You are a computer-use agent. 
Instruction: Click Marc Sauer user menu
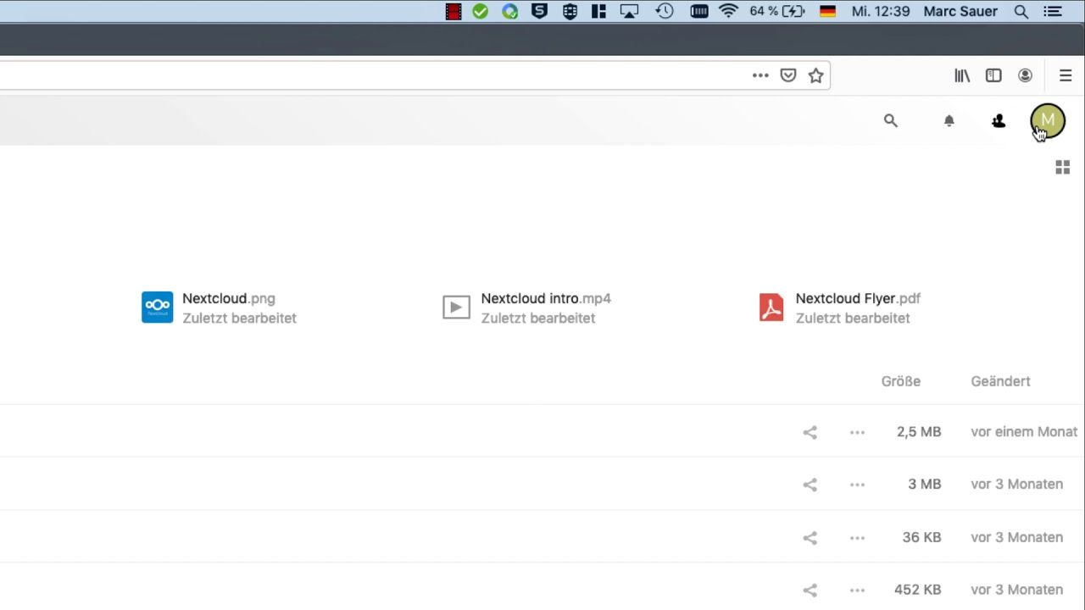[960, 12]
